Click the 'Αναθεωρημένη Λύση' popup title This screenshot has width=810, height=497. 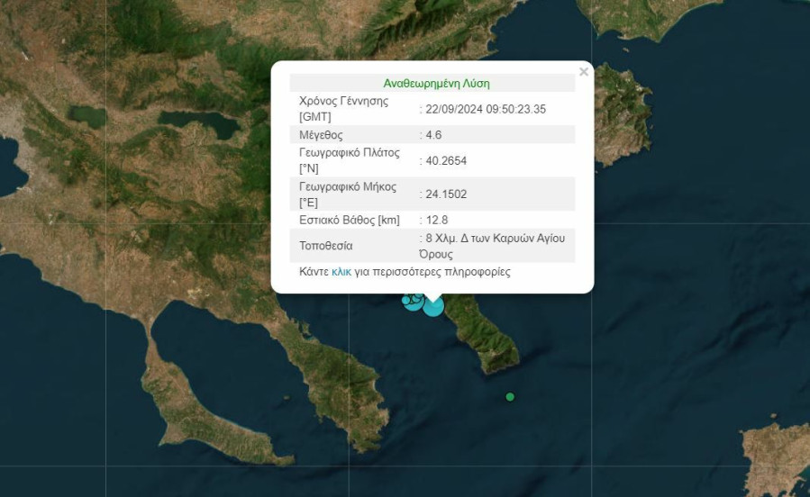(x=436, y=83)
